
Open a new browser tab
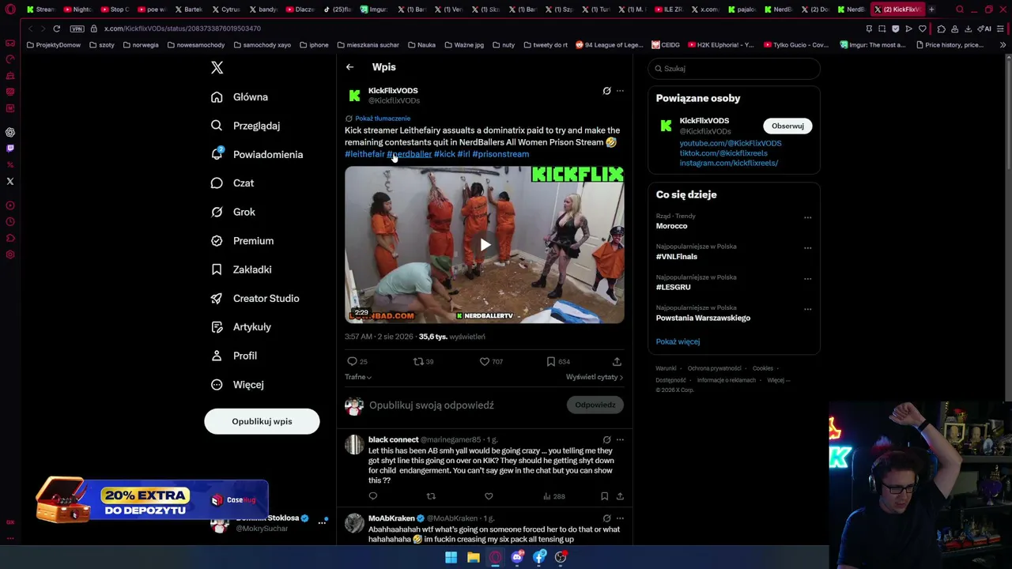point(931,9)
